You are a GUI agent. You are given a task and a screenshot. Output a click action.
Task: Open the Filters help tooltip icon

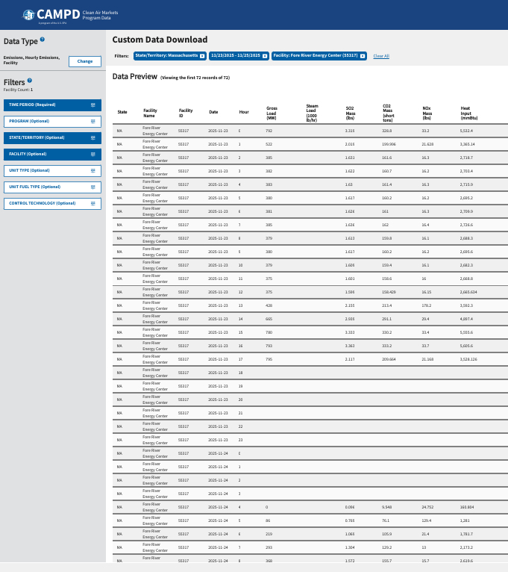click(30, 81)
